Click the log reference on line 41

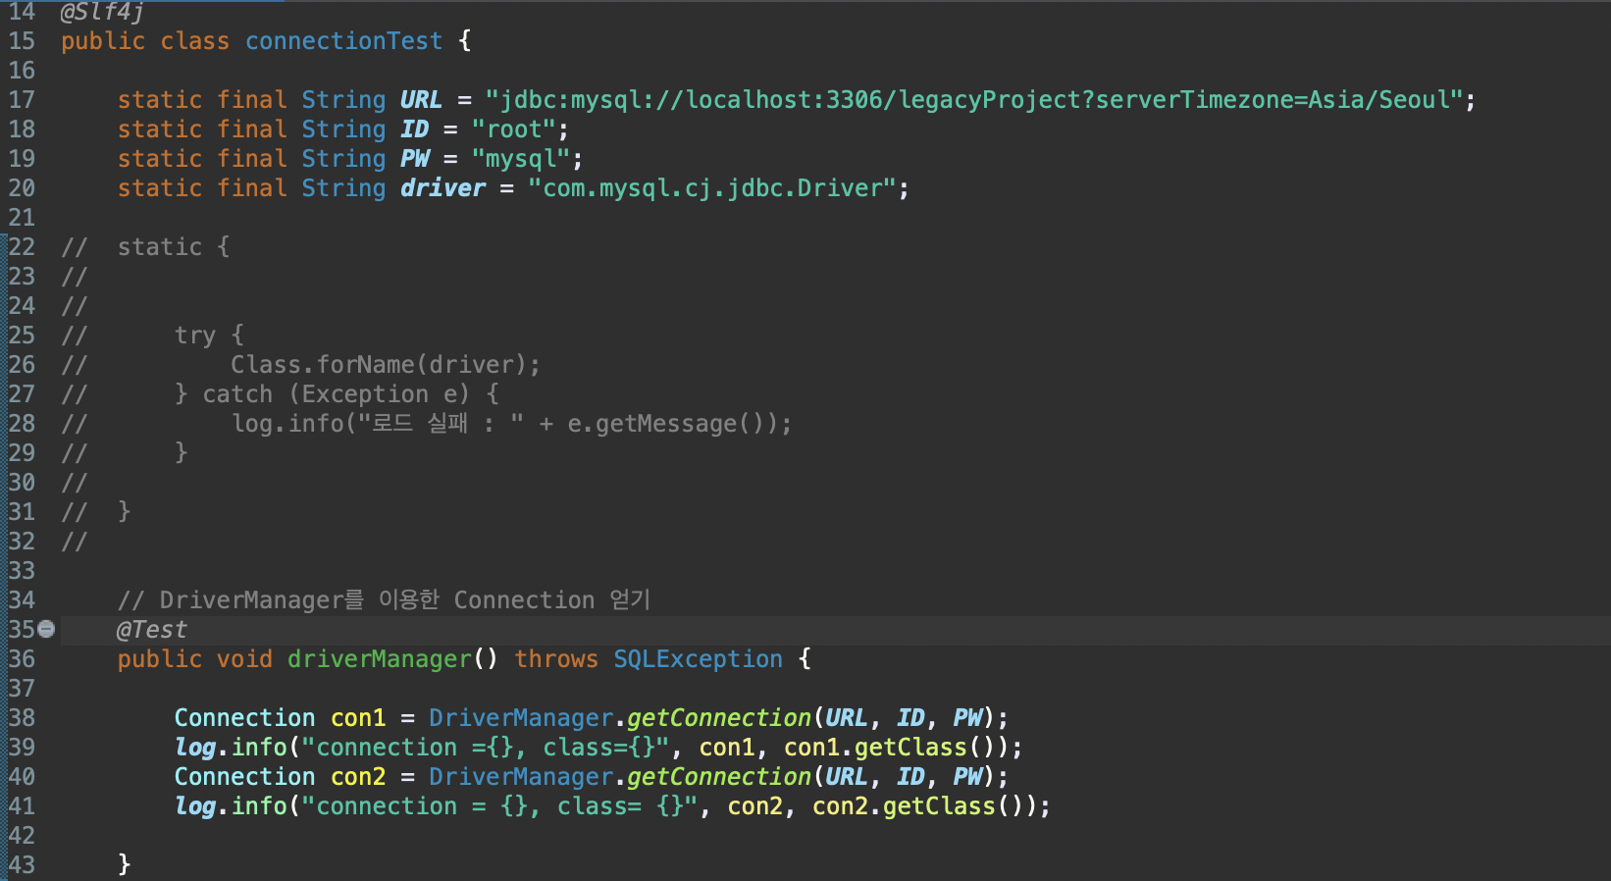(195, 806)
